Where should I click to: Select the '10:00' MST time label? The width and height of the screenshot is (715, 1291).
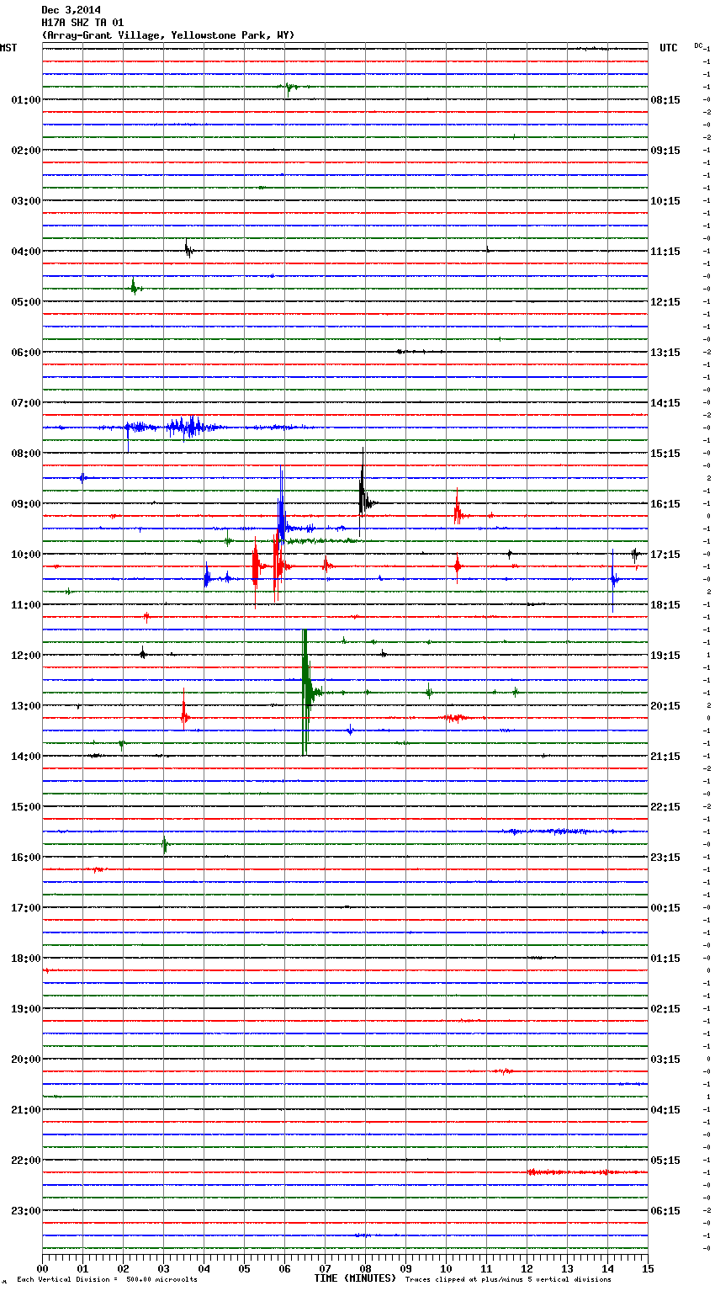26,555
